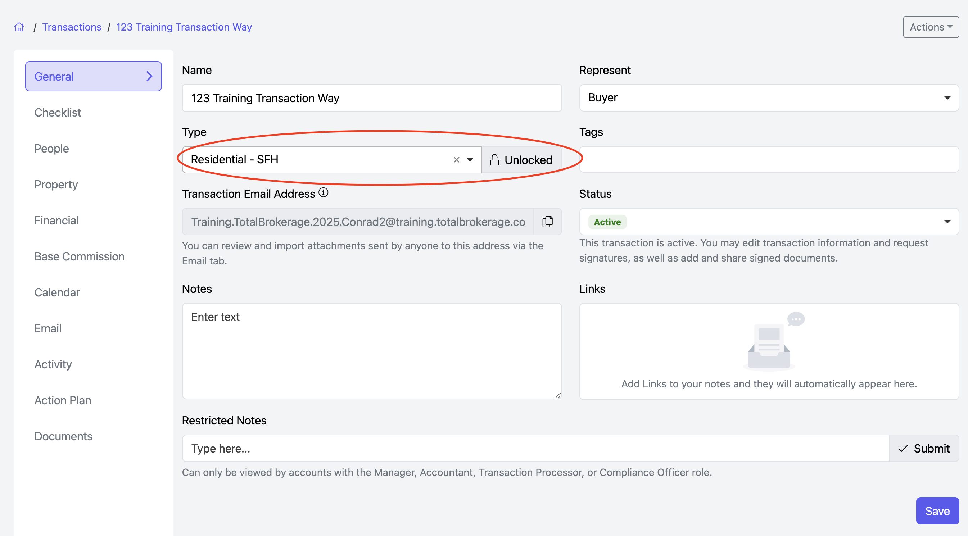Focus the Notes text area
Viewport: 968px width, 536px height.
[x=372, y=351]
